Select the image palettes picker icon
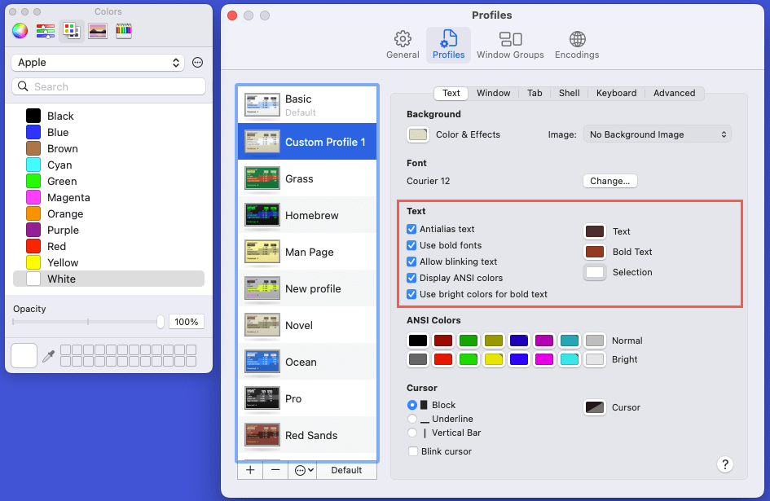Viewport: 770px width, 501px height. click(x=98, y=31)
